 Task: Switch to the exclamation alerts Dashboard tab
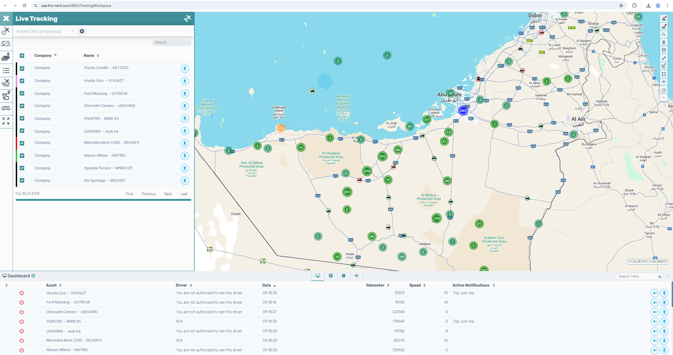coord(343,276)
